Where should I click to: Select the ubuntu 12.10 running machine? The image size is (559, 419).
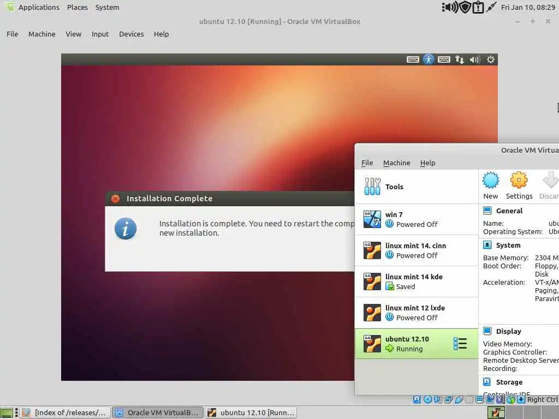click(417, 344)
